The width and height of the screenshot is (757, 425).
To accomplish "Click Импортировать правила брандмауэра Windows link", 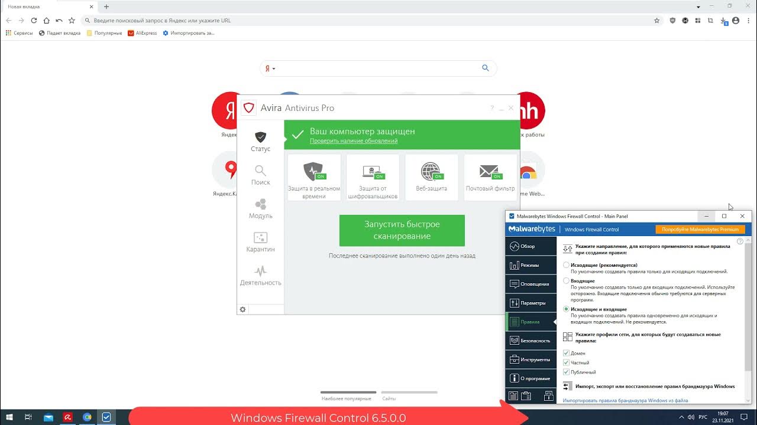I will coord(625,400).
